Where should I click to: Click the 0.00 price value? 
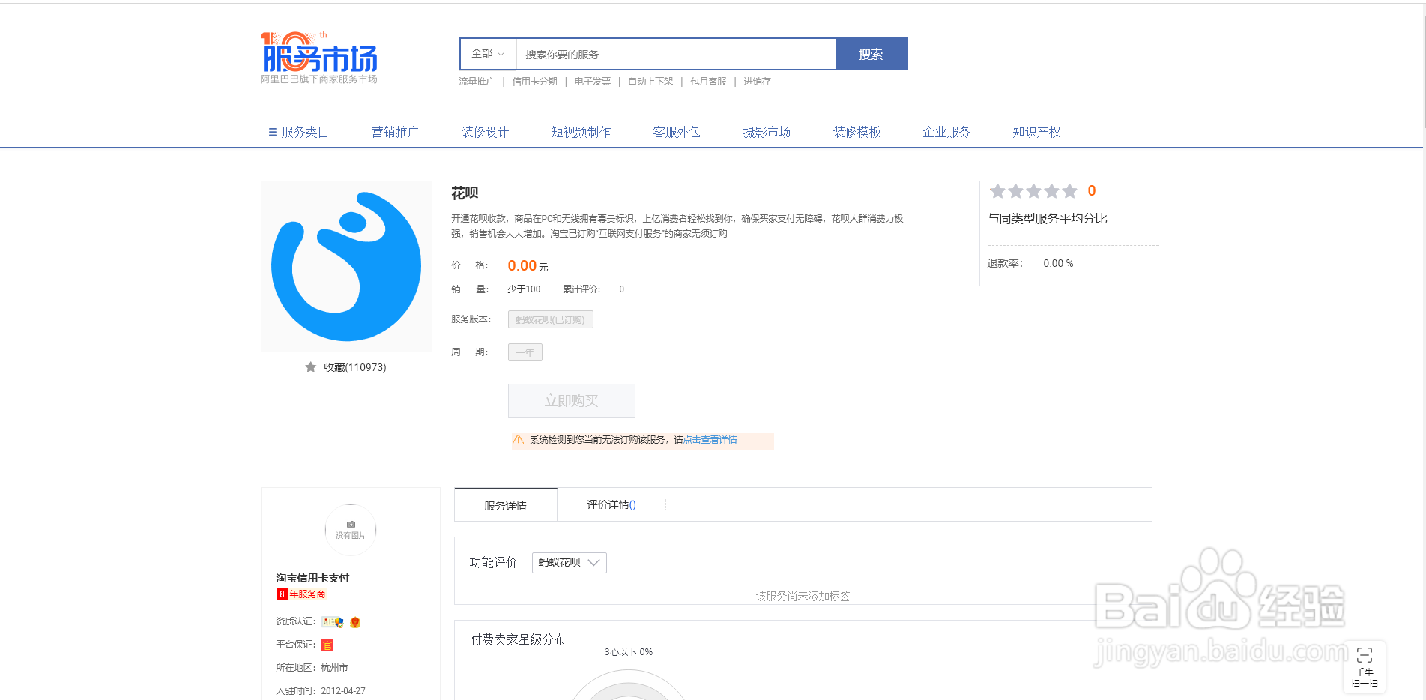[x=522, y=266]
